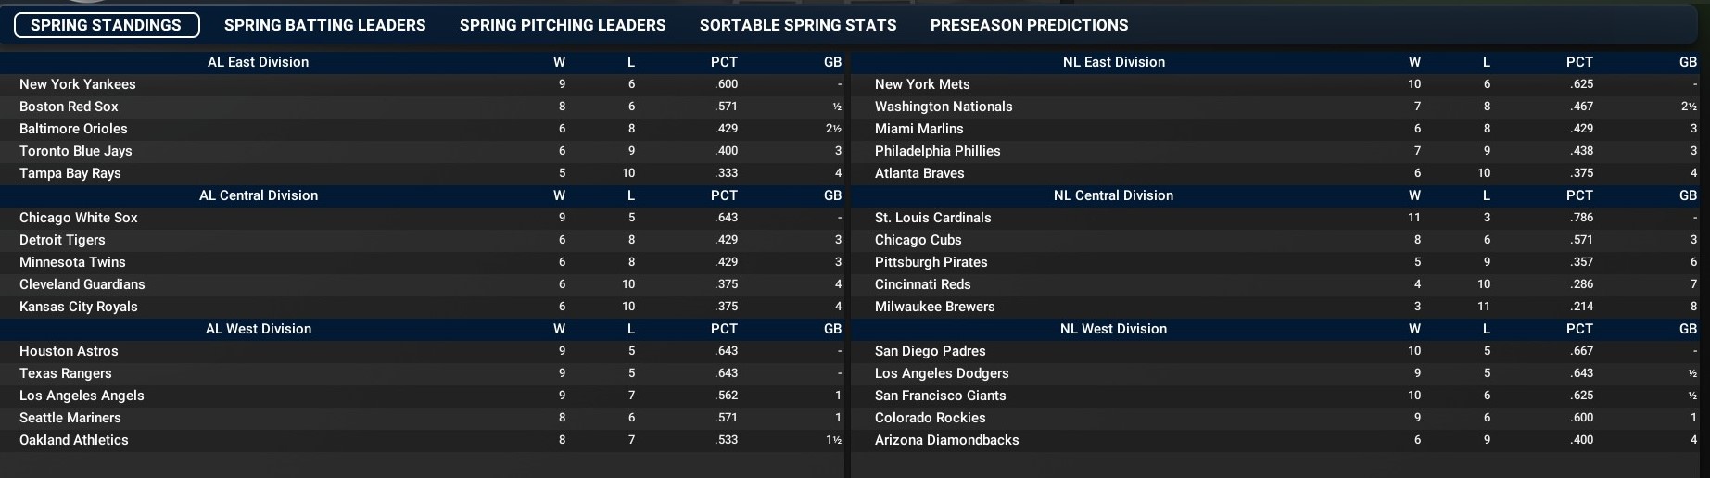
Task: Select the Houston Astros team link
Action: [69, 351]
